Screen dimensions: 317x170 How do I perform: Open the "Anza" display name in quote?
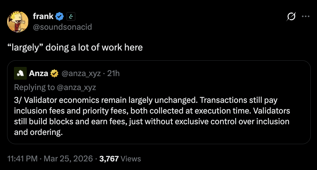38,73
